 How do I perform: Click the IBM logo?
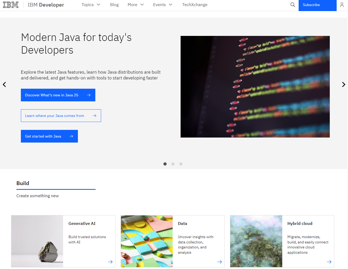pyautogui.click(x=11, y=5)
